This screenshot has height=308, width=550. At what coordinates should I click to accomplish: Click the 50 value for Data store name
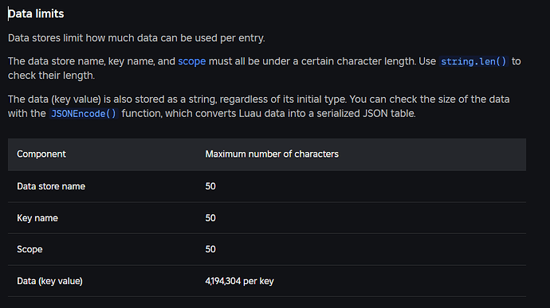click(x=210, y=186)
